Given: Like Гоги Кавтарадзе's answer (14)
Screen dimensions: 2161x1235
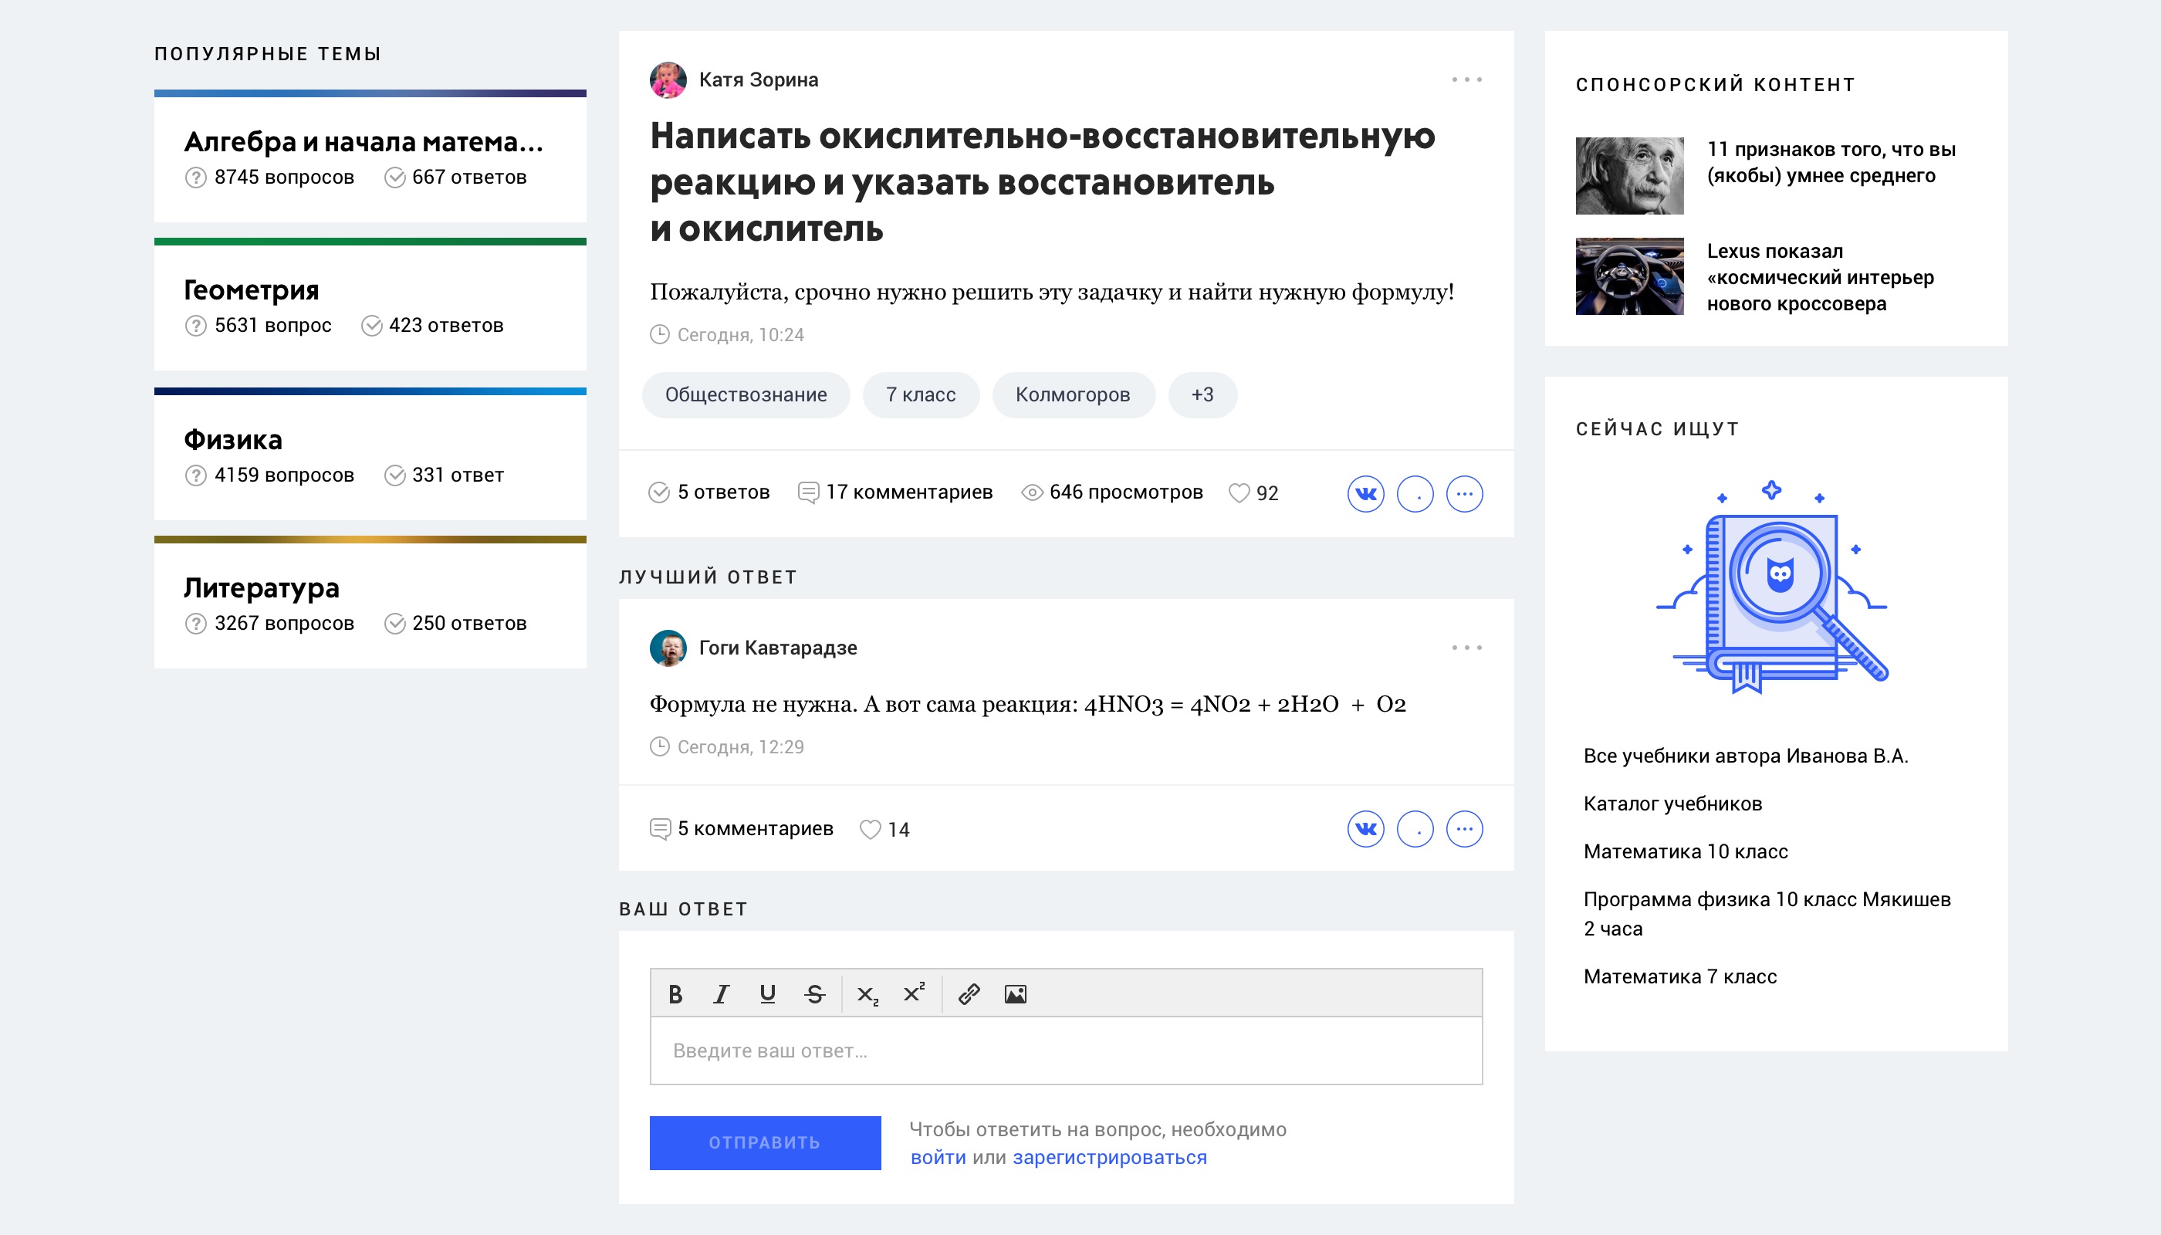Looking at the screenshot, I should [x=870, y=830].
